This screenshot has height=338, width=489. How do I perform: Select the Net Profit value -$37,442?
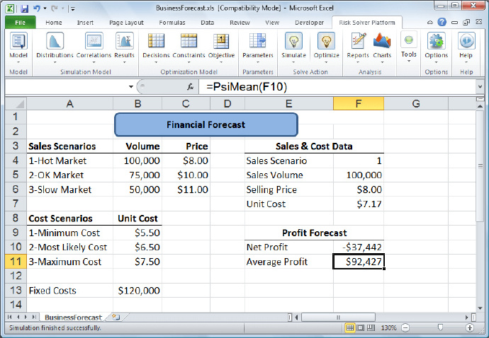tap(359, 247)
